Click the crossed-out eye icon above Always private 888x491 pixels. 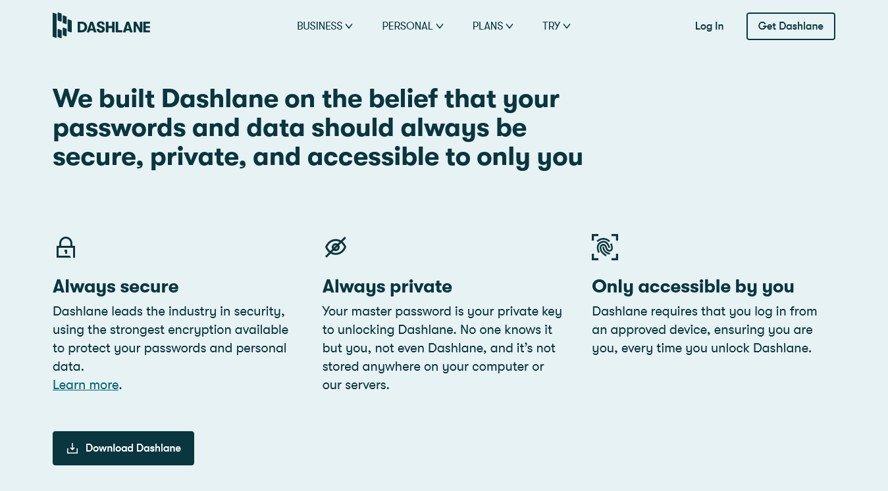(336, 247)
